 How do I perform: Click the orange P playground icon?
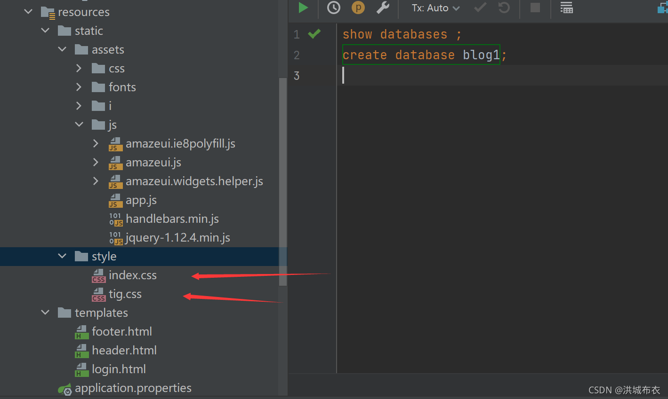(x=358, y=8)
